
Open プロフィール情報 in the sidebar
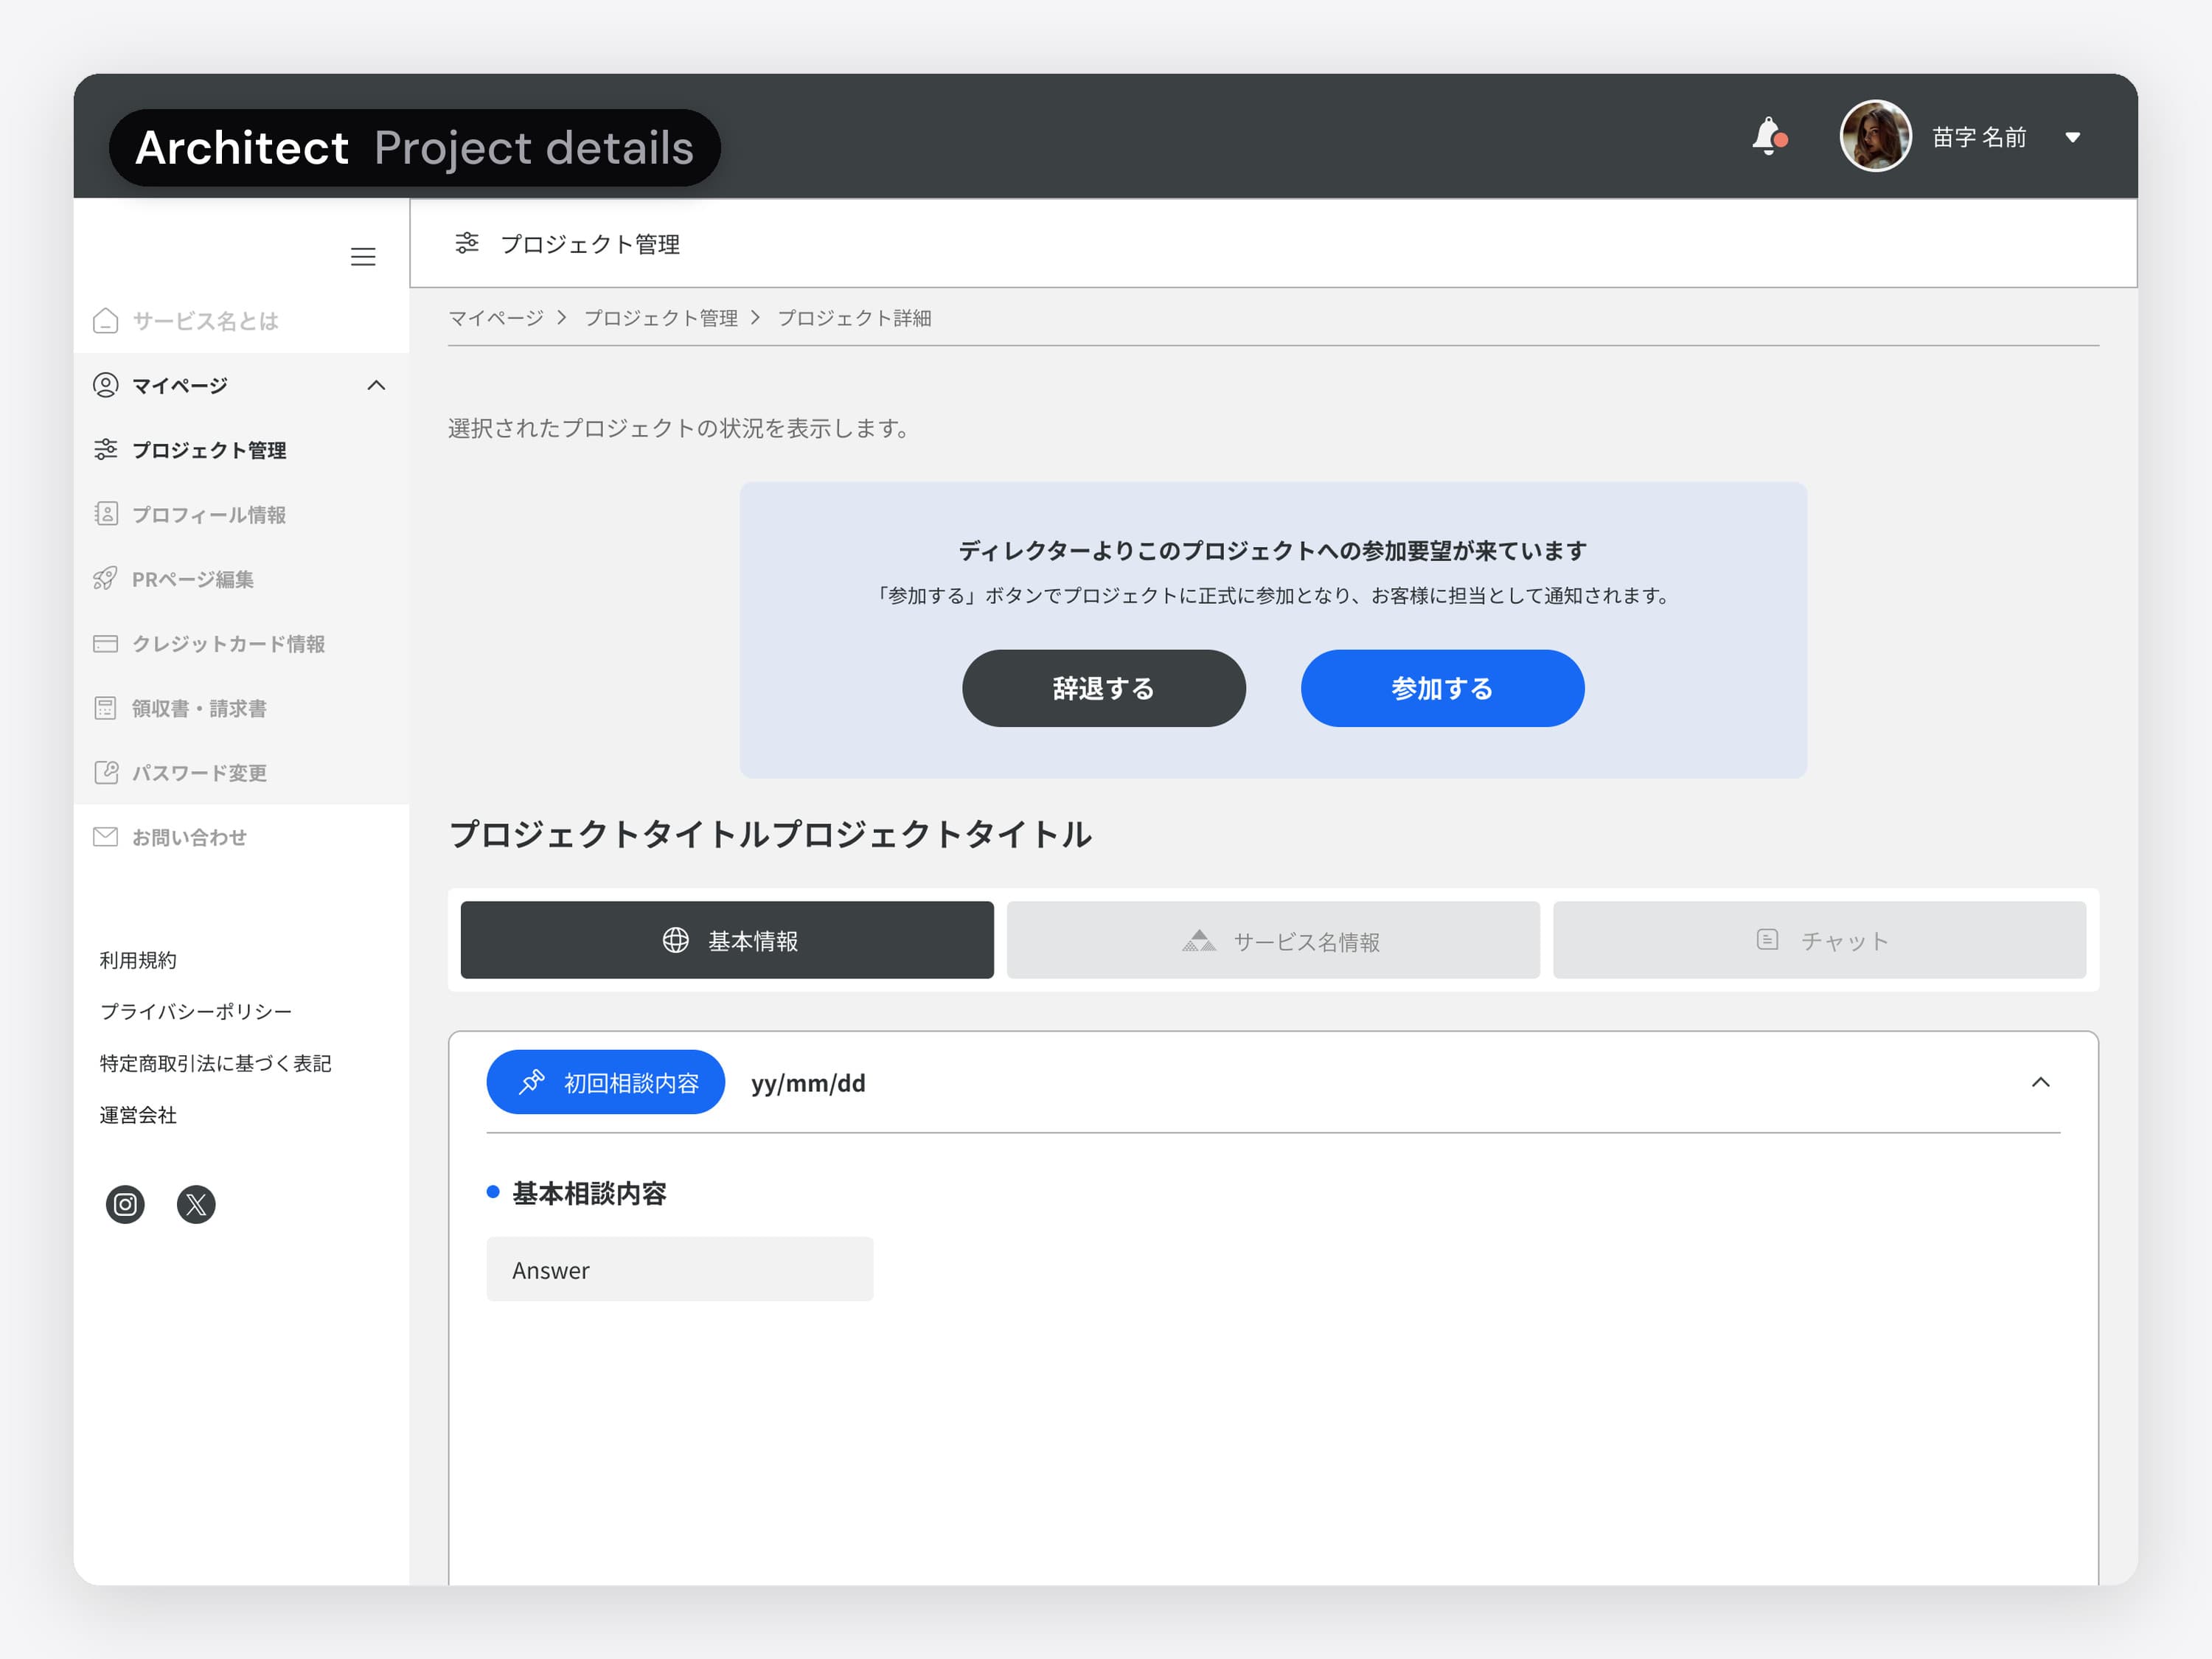point(209,514)
